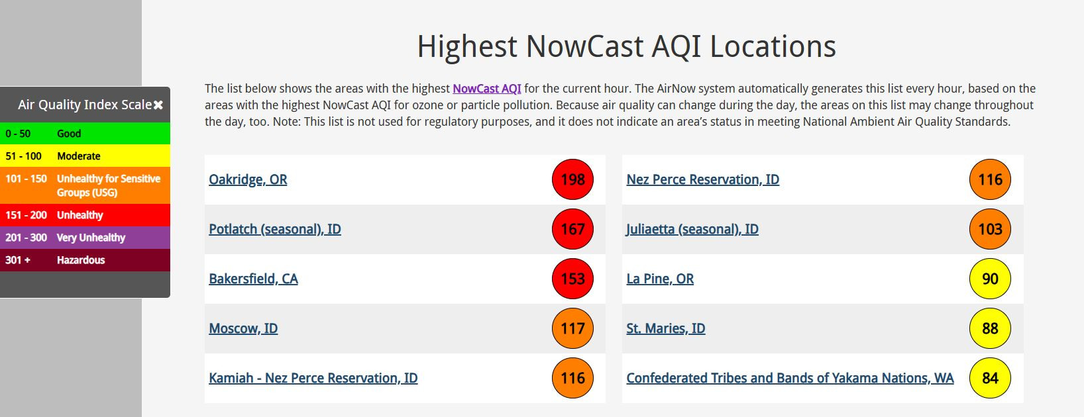This screenshot has height=417, width=1084.
Task: Open Potlatch (seasonal), ID link
Action: [x=275, y=229]
